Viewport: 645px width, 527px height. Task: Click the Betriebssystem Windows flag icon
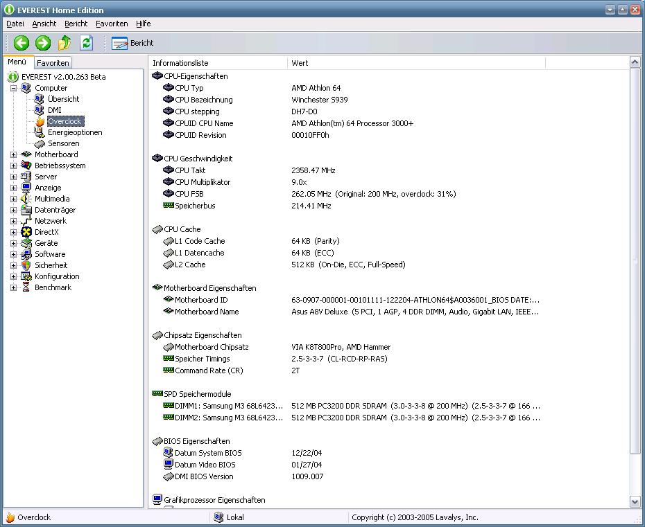pos(26,166)
